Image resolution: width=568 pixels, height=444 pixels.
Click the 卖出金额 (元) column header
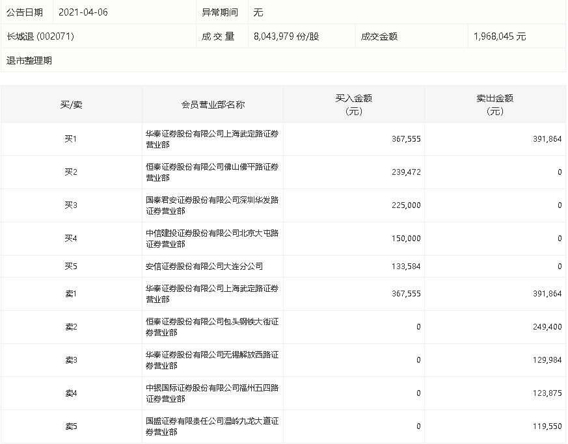tap(495, 105)
